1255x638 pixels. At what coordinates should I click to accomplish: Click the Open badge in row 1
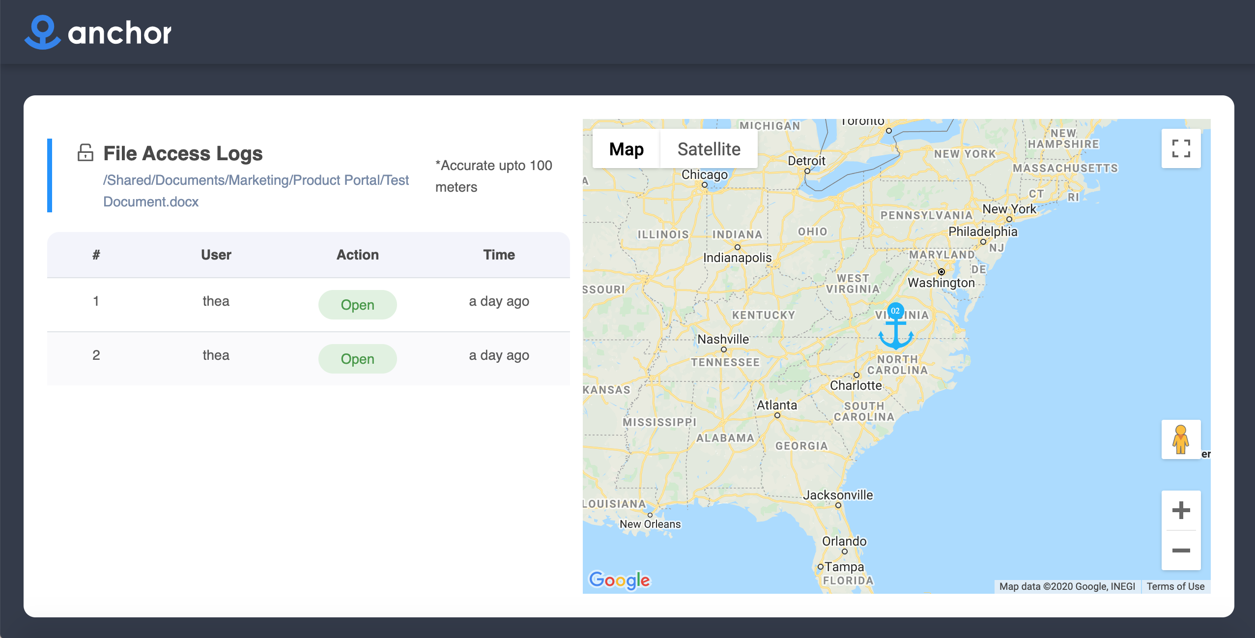point(357,305)
